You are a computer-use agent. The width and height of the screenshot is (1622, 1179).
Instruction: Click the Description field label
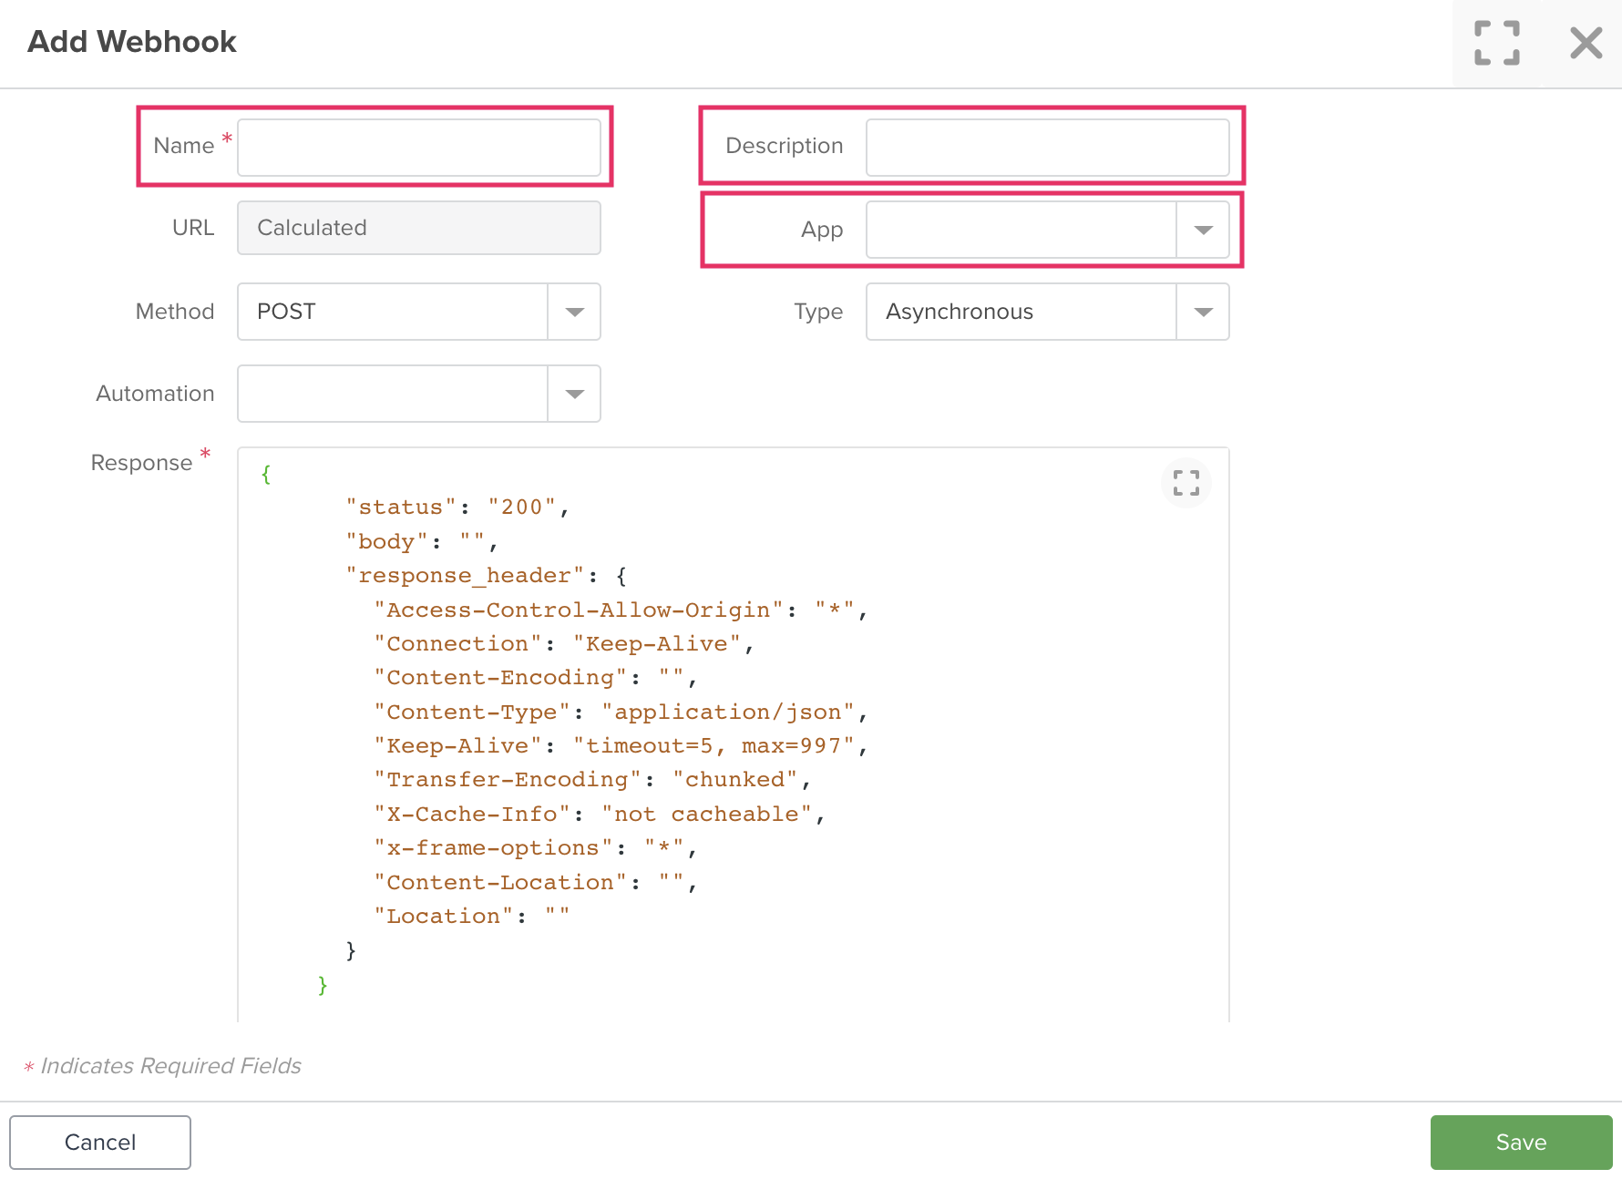tap(784, 146)
